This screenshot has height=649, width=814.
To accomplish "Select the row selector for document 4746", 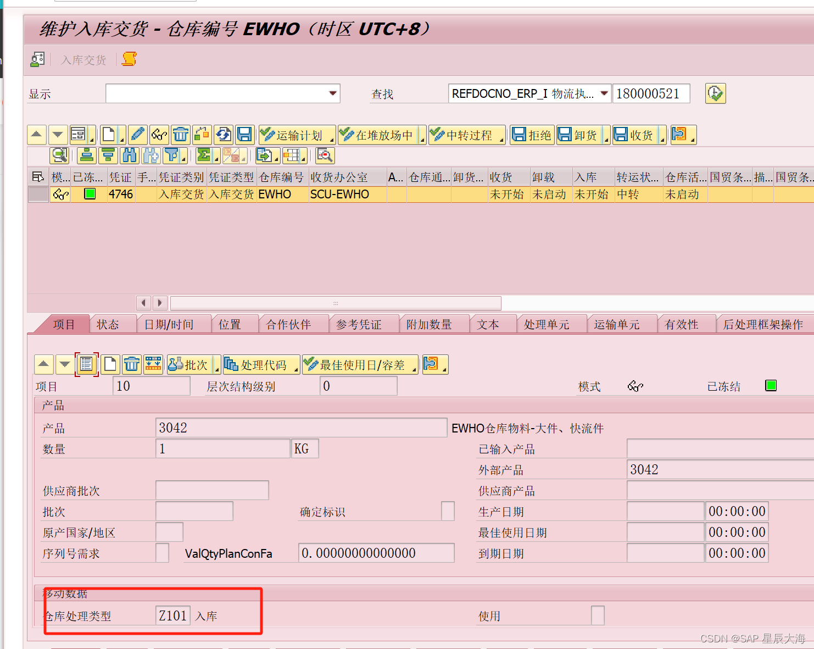I will [x=38, y=194].
